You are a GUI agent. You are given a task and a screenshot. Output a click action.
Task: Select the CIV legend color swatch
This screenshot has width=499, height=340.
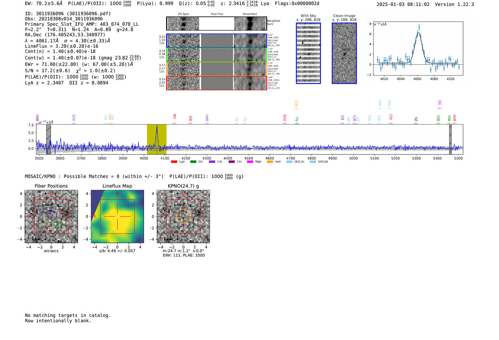pos(212,162)
